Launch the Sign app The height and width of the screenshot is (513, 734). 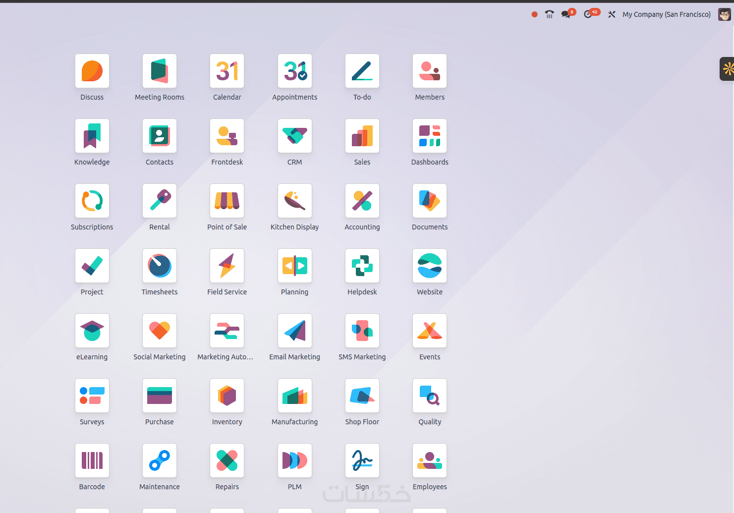click(362, 460)
